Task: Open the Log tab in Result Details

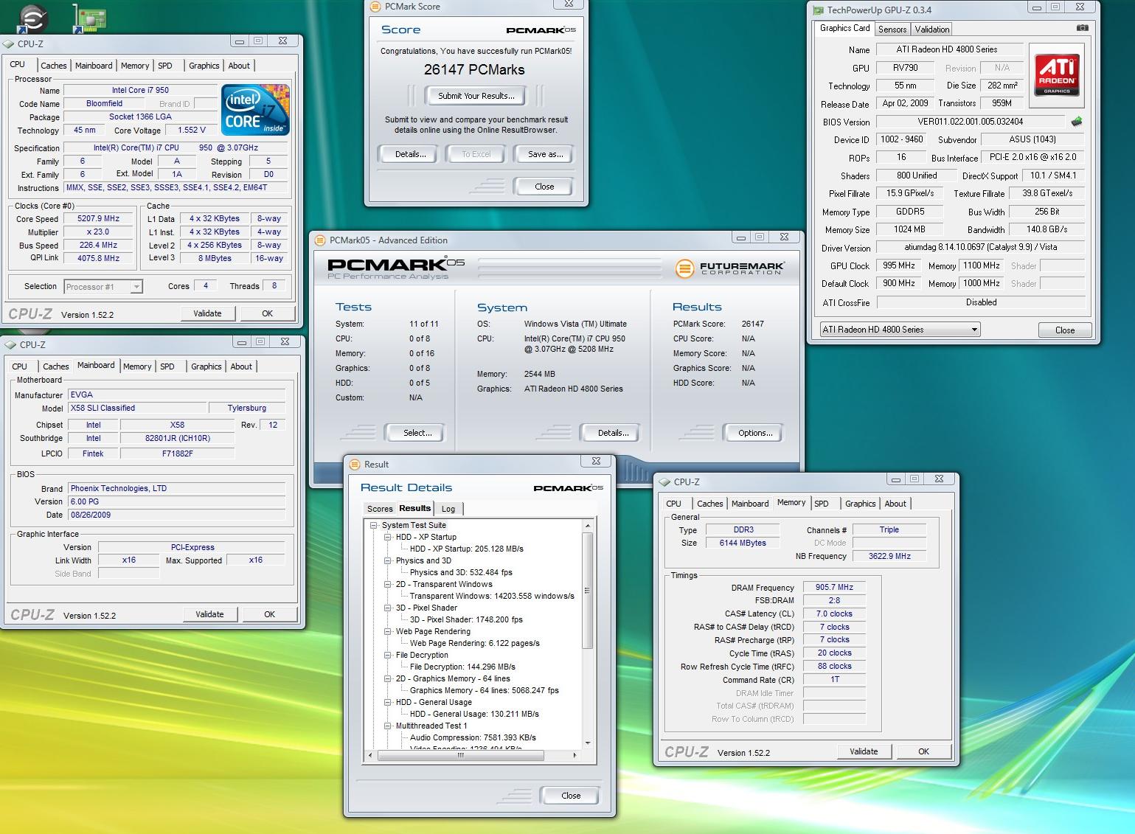Action: [x=448, y=509]
